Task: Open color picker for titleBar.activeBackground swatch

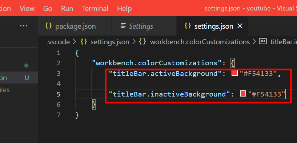Action: pos(235,73)
